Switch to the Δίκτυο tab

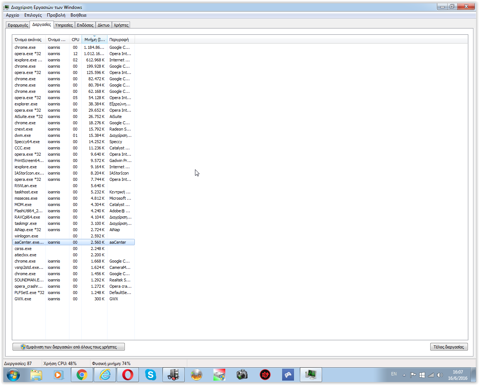[103, 25]
